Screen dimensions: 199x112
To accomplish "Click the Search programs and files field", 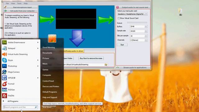I will point(20,107).
